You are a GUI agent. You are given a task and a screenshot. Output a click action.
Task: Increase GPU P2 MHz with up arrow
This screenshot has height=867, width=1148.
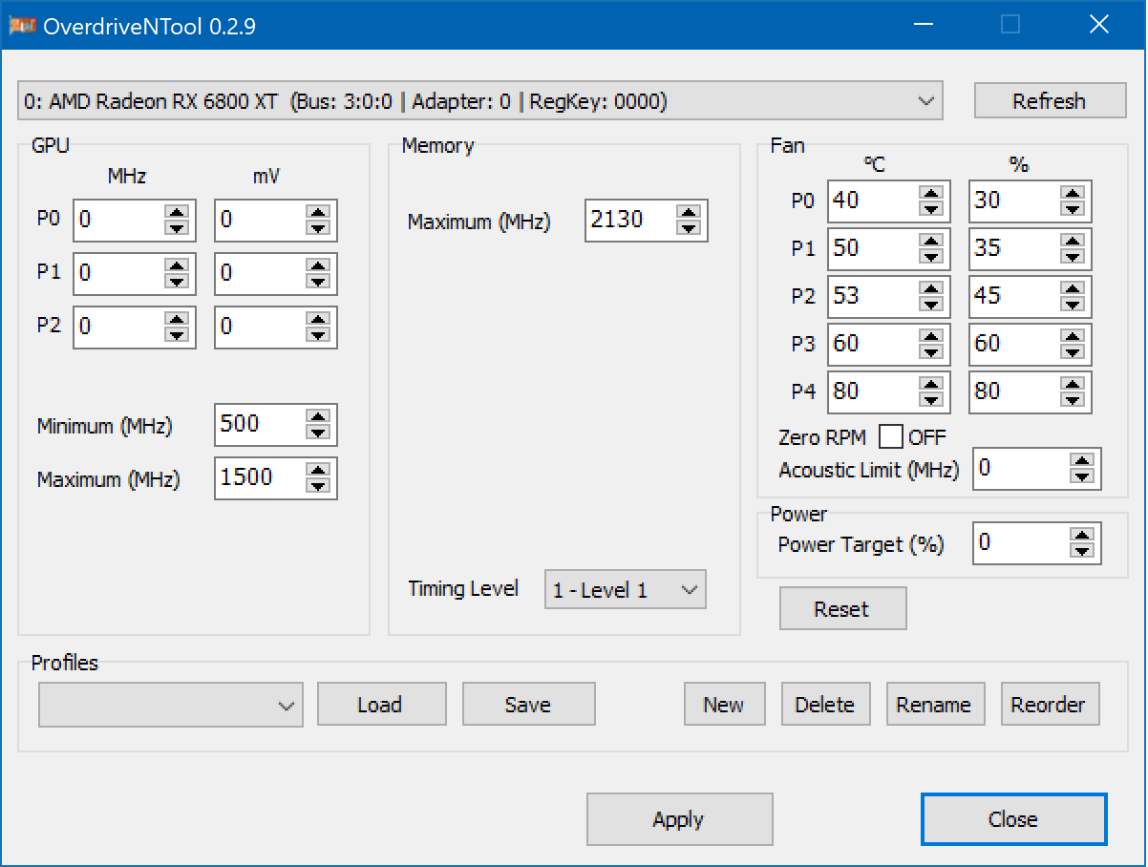(x=176, y=319)
